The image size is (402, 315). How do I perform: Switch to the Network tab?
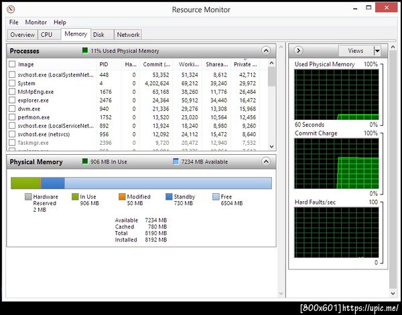tap(128, 35)
